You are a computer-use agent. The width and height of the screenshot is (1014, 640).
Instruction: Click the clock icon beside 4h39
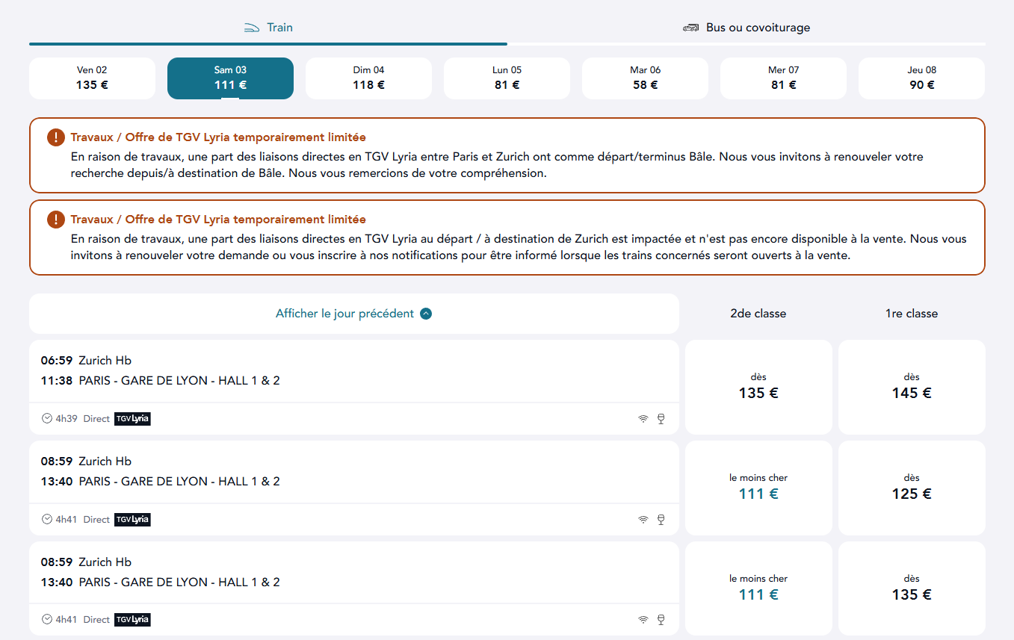[47, 419]
